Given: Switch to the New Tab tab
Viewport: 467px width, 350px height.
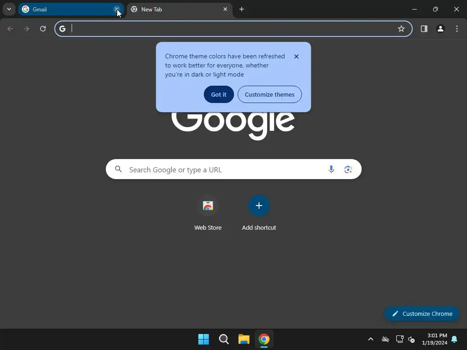Looking at the screenshot, I should click(x=180, y=9).
